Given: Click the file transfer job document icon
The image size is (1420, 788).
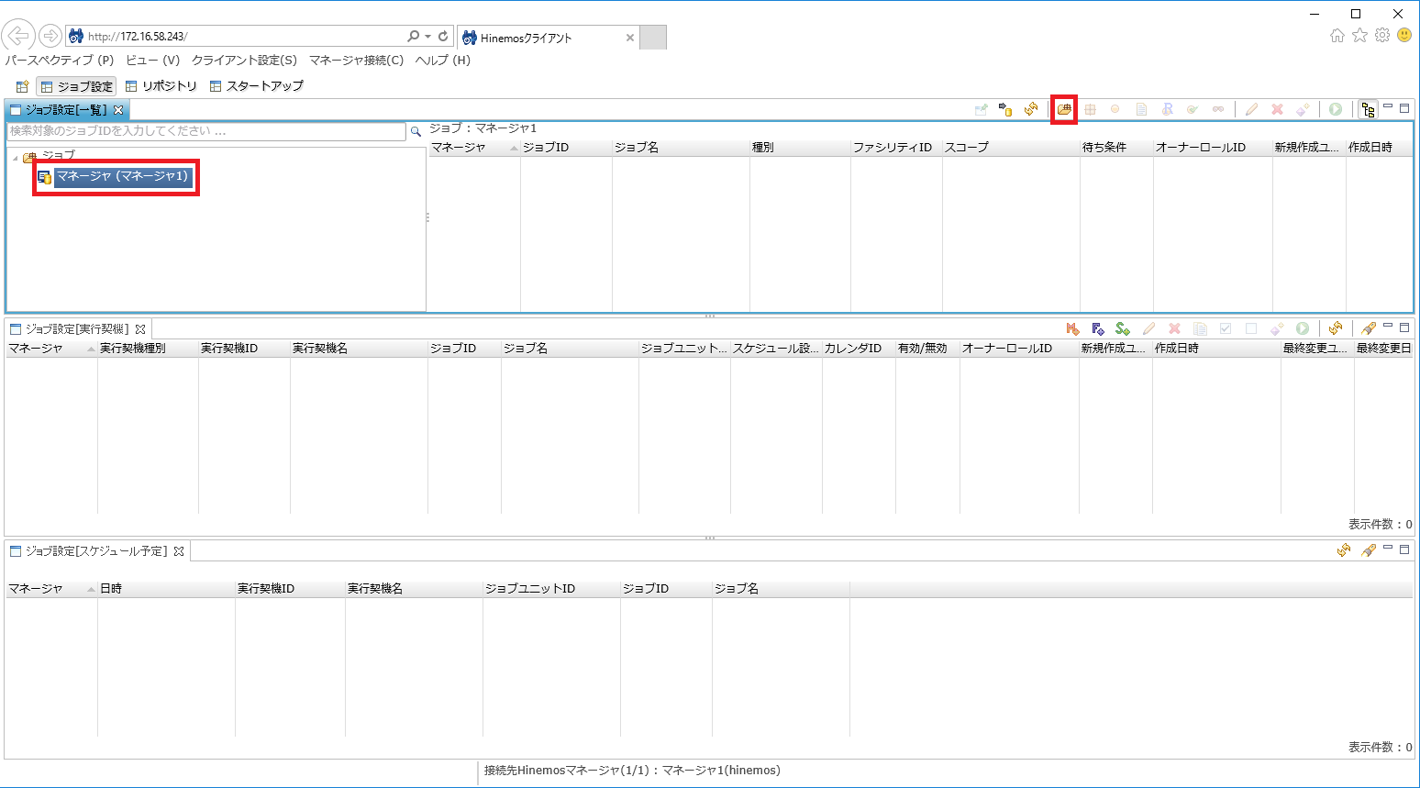Looking at the screenshot, I should [x=1141, y=109].
